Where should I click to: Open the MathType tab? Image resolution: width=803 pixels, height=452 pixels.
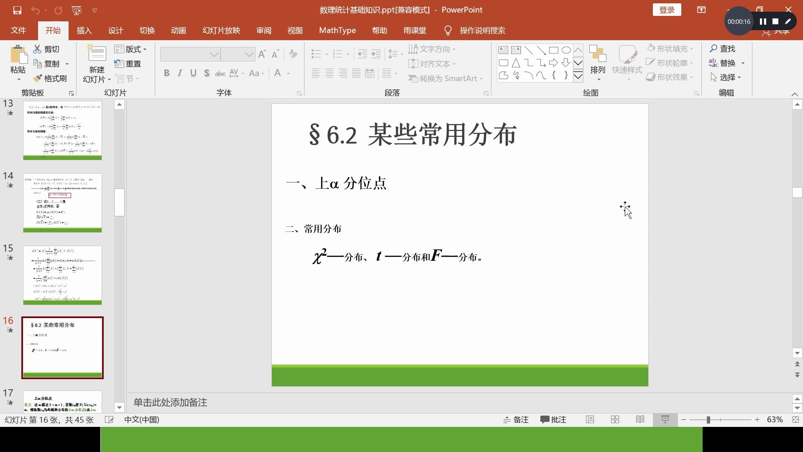337,30
